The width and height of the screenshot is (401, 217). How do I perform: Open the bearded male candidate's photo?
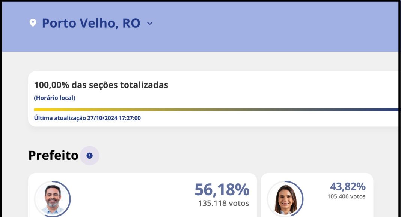(53, 199)
